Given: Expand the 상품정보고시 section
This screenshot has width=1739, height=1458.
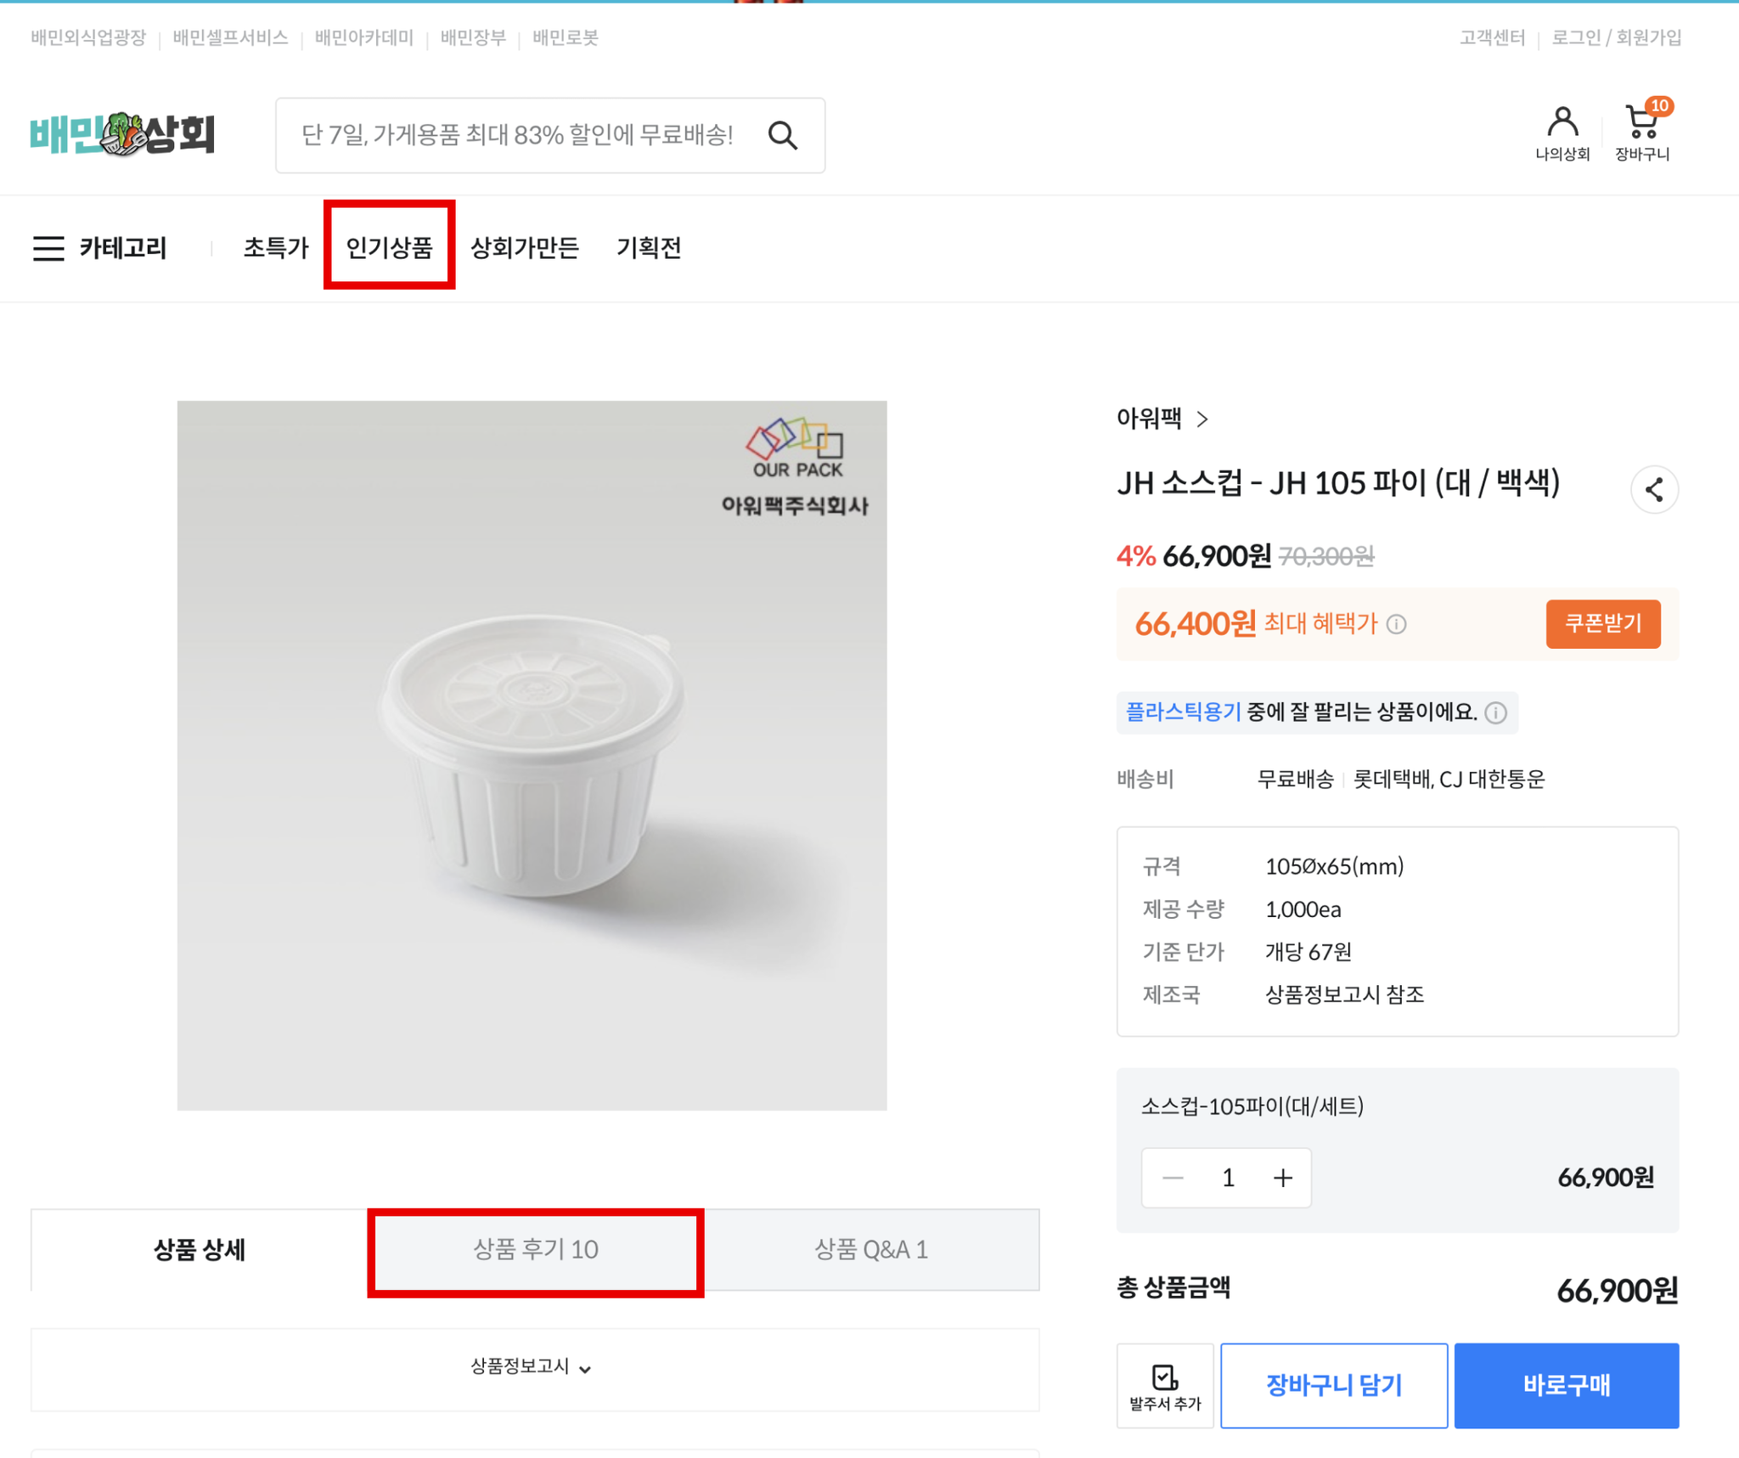Looking at the screenshot, I should tap(532, 1366).
